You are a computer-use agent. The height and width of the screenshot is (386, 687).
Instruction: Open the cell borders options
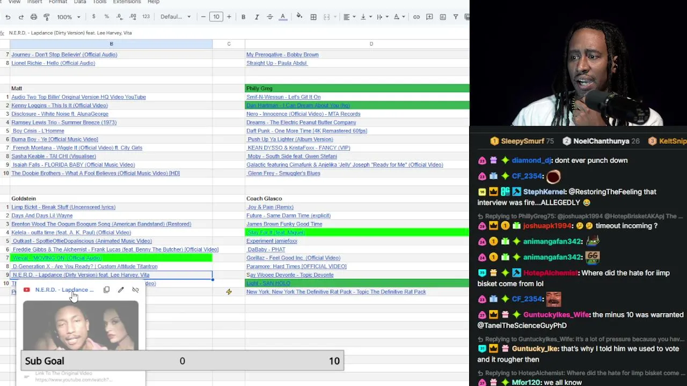click(313, 17)
